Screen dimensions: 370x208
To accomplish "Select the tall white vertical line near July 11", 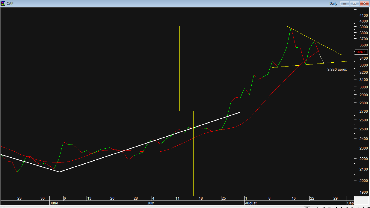I will (179, 68).
